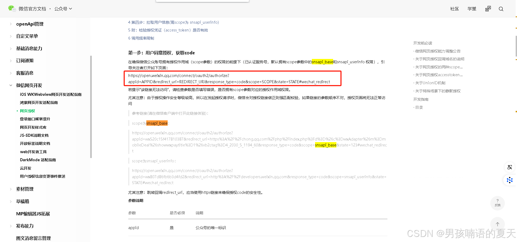Select 登录接口频率提升 sidebar item
517x242 pixels.
(x=35, y=119)
